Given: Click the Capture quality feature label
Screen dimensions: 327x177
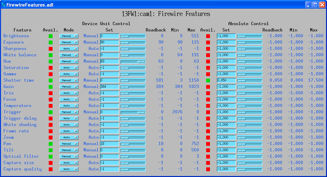Looking at the screenshot, I should point(22,169).
